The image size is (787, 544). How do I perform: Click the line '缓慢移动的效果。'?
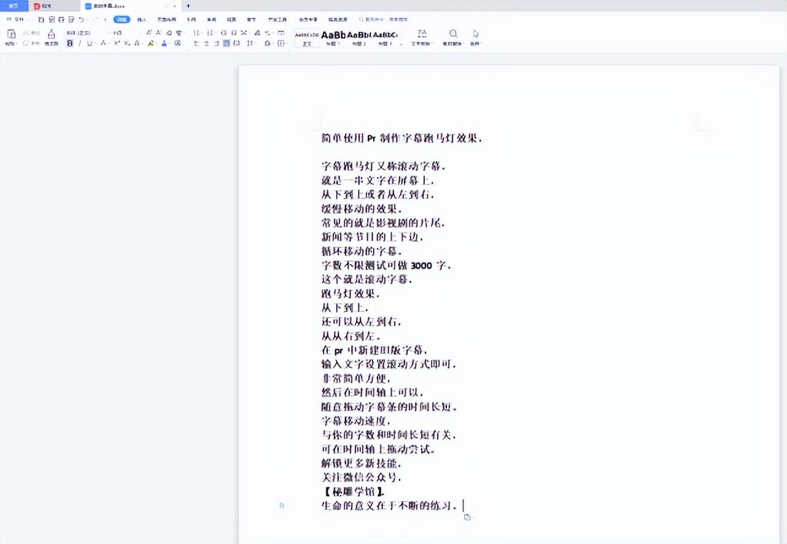point(362,209)
